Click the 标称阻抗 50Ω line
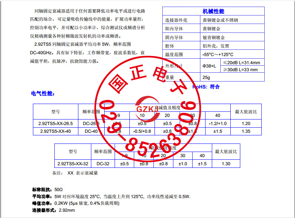The width and height of the screenshot is (295, 218). [x=47, y=190]
